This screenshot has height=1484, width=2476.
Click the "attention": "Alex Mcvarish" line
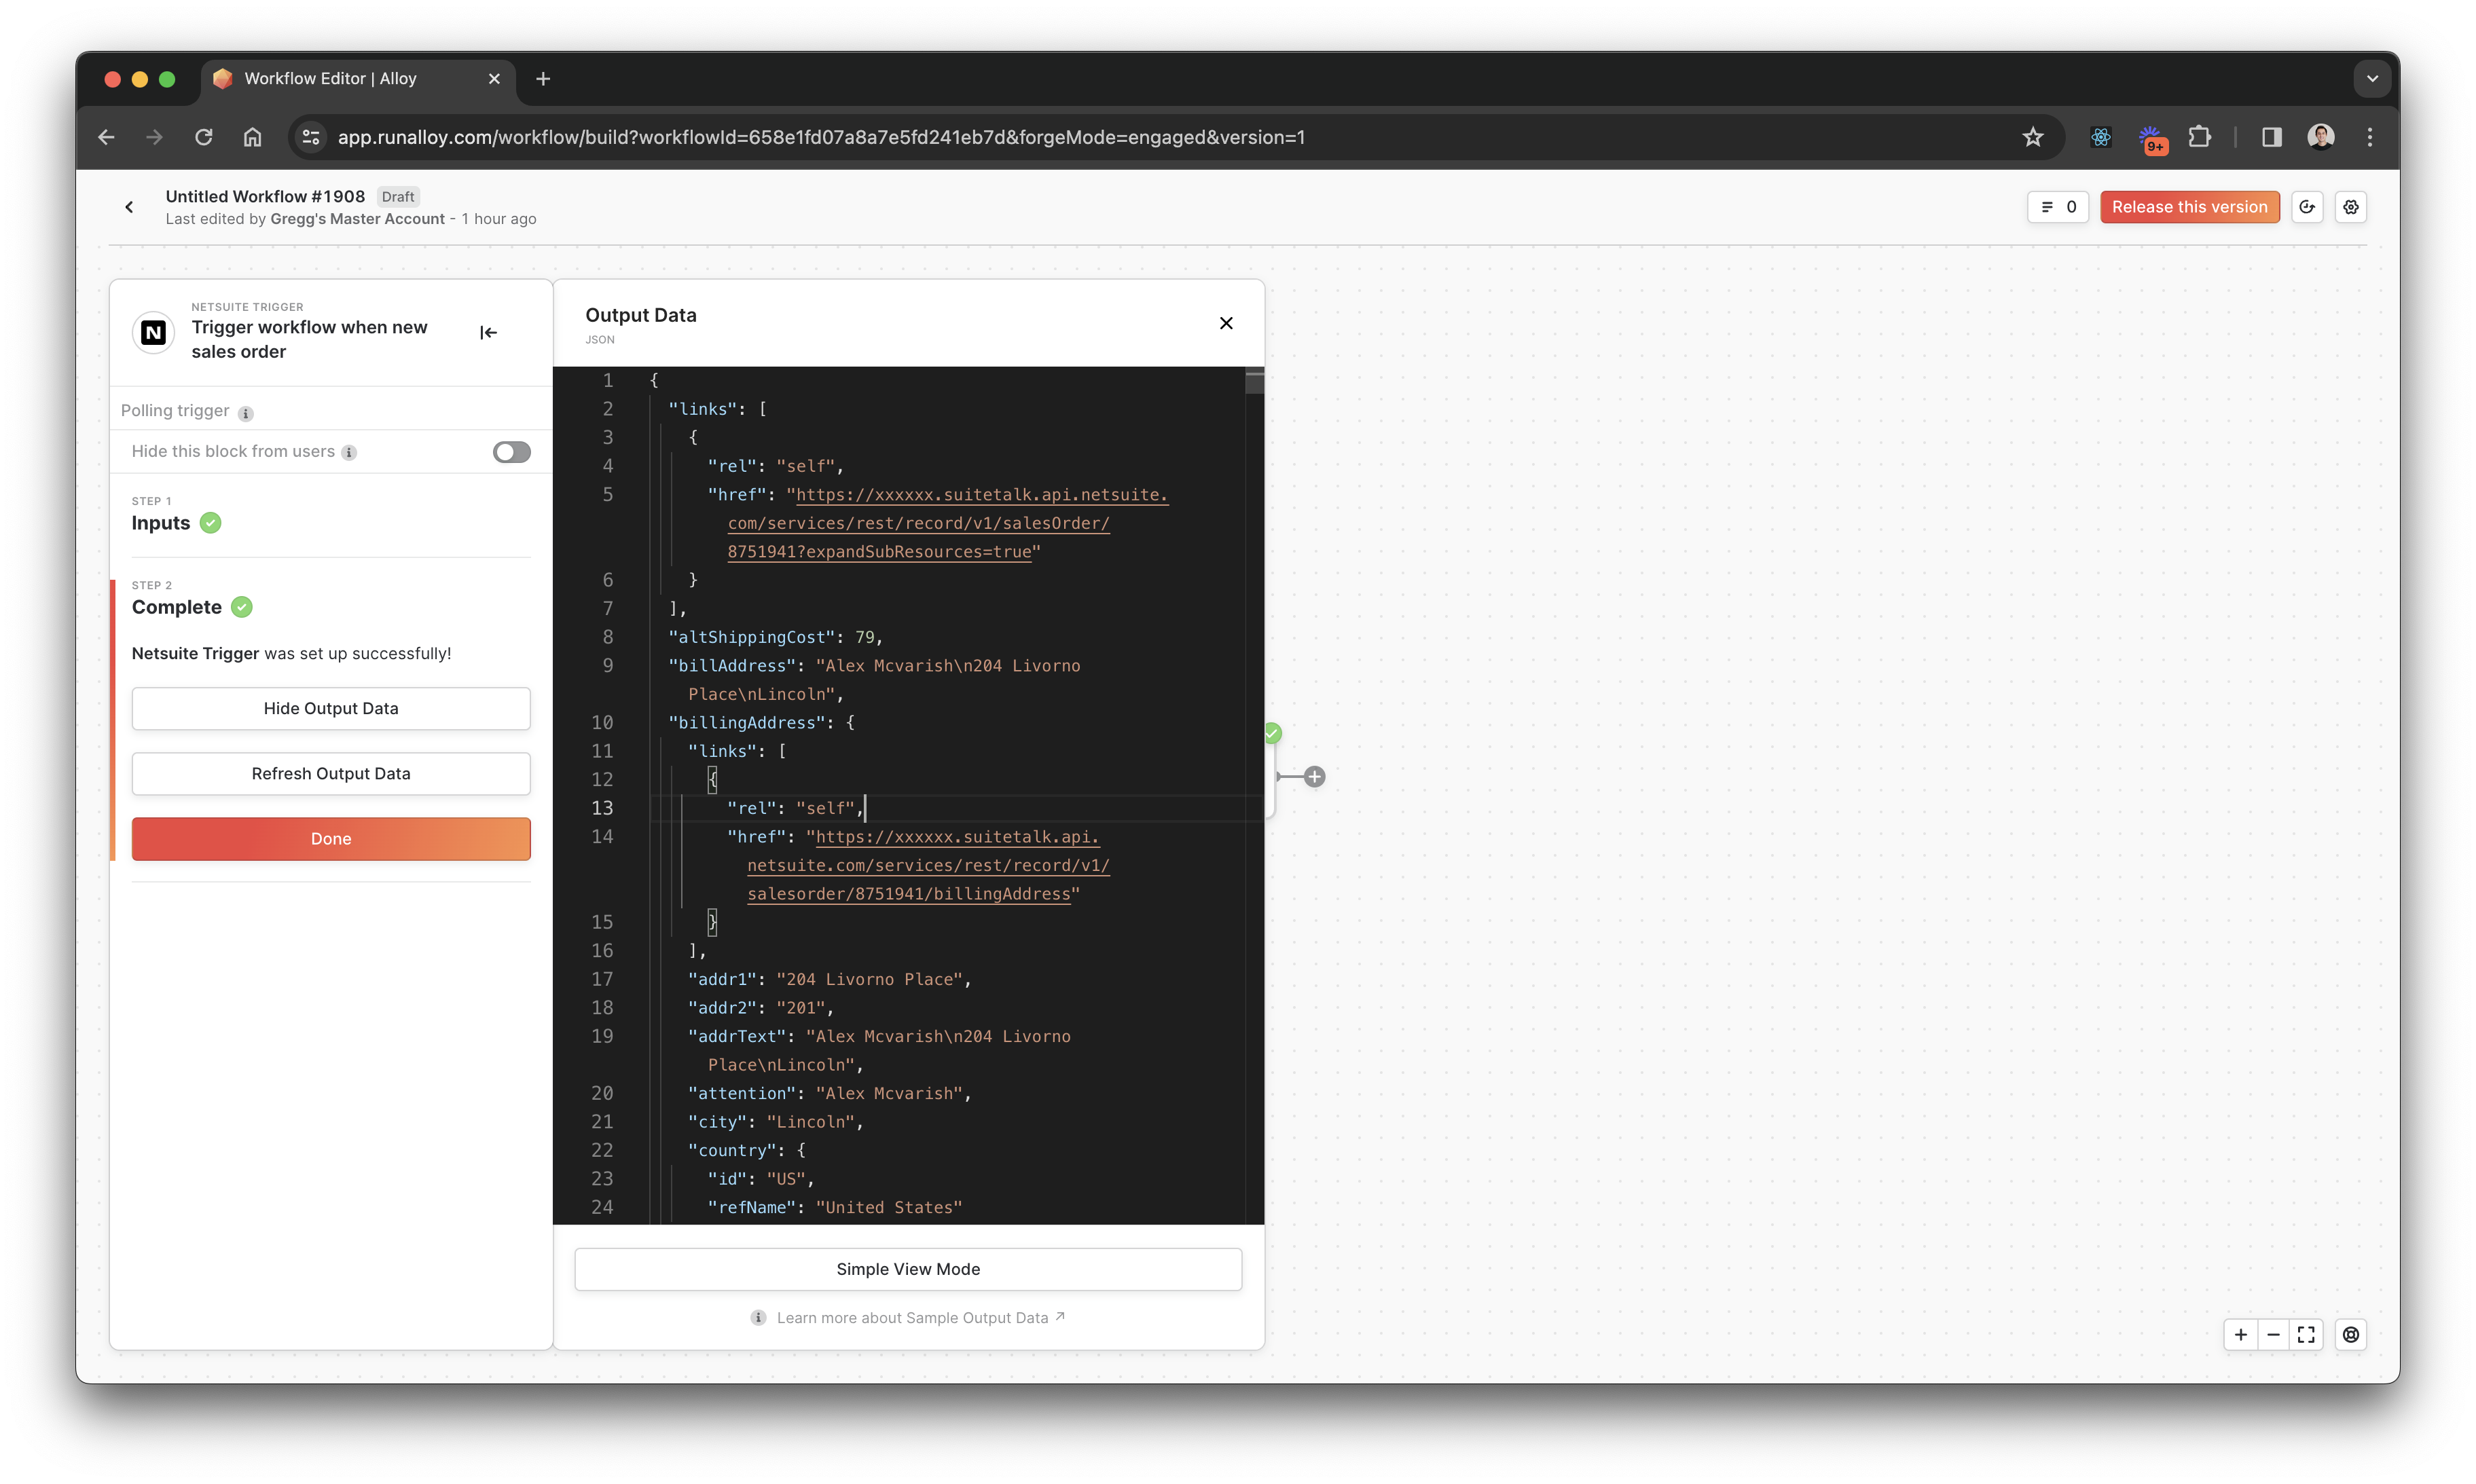click(829, 1093)
